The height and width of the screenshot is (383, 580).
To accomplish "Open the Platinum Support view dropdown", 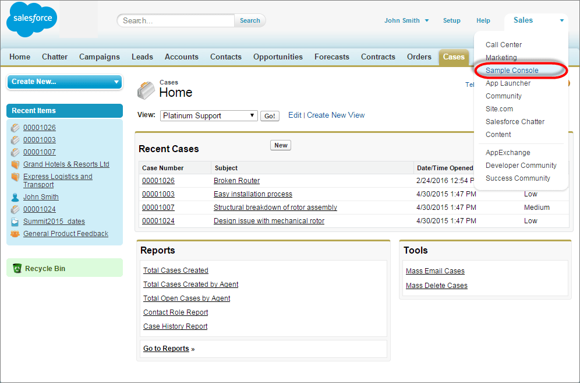I will tap(252, 115).
